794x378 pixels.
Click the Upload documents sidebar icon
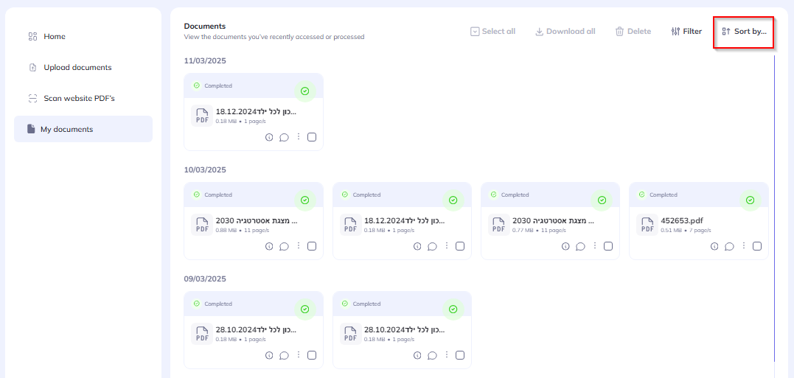coord(32,68)
